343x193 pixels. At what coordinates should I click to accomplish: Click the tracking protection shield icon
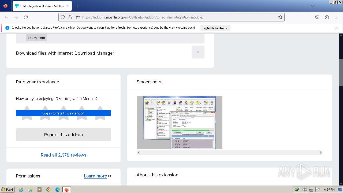click(63, 17)
